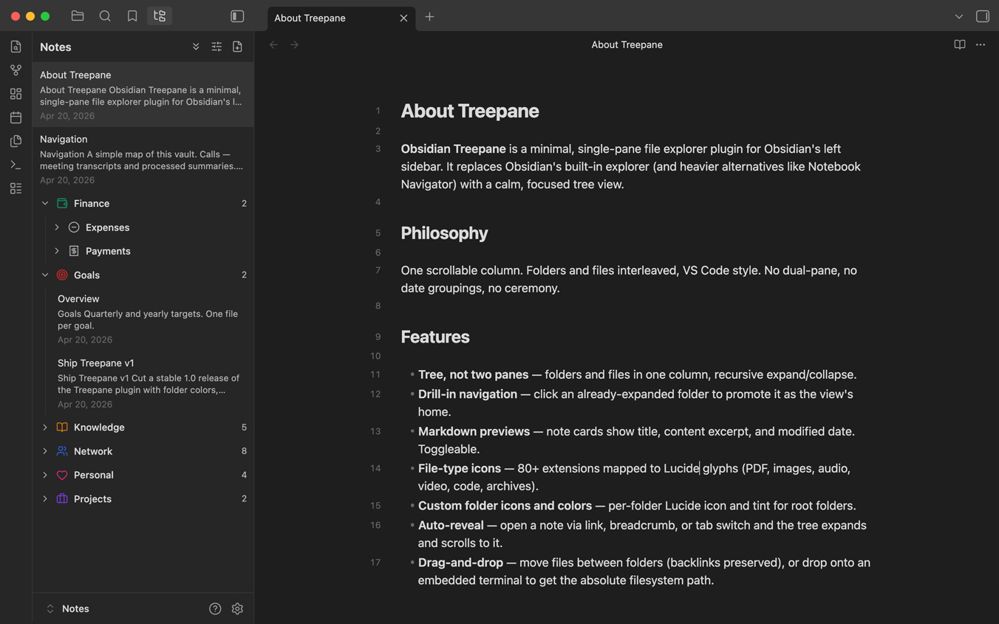Image resolution: width=999 pixels, height=624 pixels.
Task: Expand the Network folder chevron
Action: tap(45, 451)
